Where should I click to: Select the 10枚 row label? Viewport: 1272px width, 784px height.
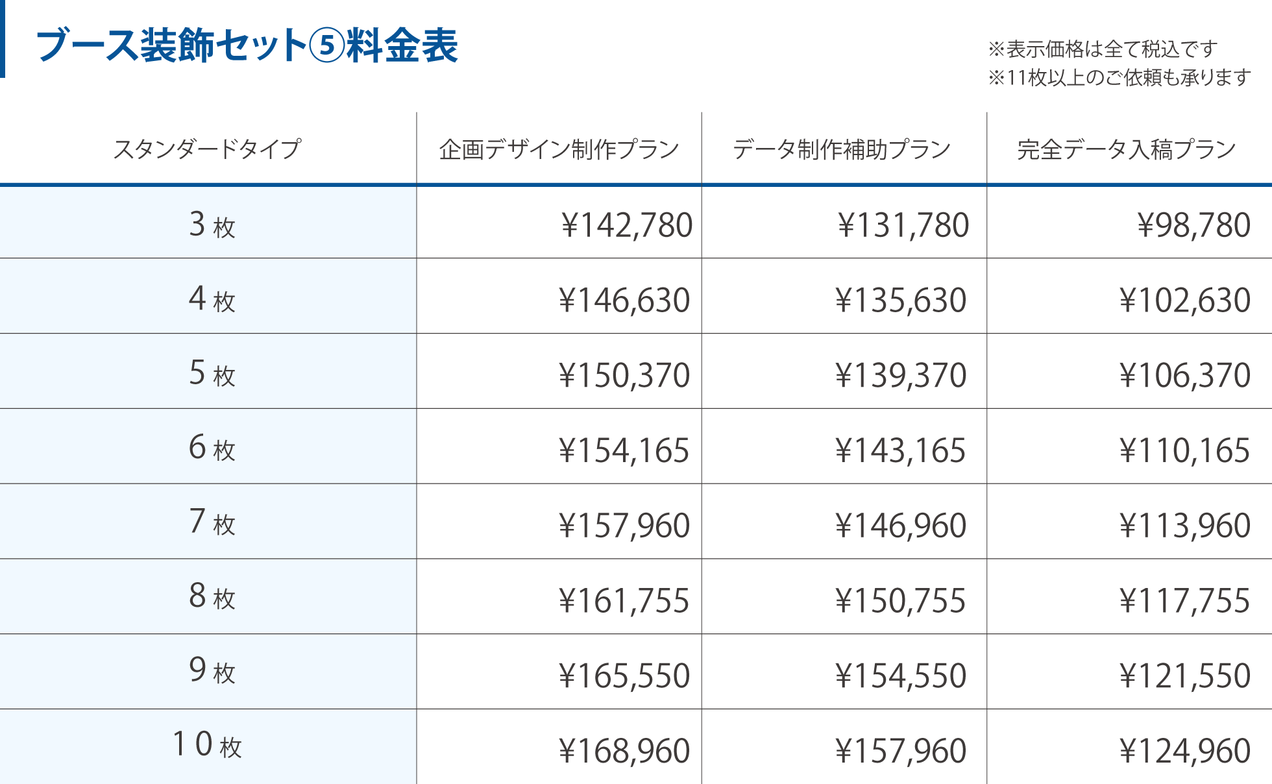208,745
